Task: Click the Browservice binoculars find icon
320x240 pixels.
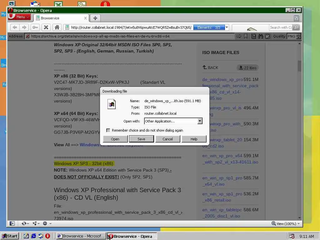Action: (x=261, y=36)
